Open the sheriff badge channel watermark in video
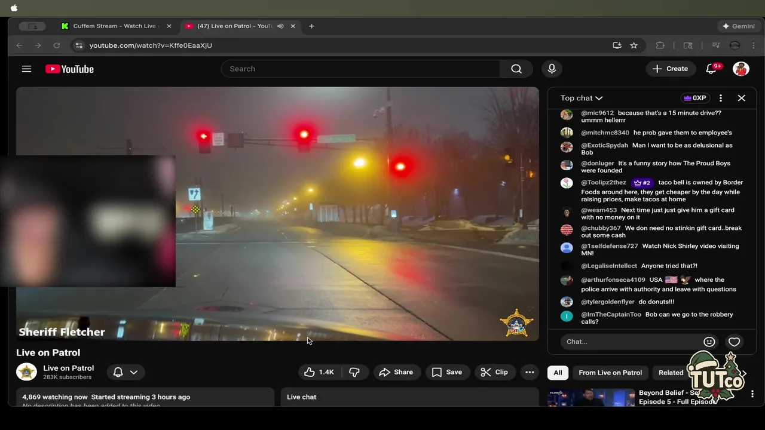The width and height of the screenshot is (765, 430). coord(516,323)
